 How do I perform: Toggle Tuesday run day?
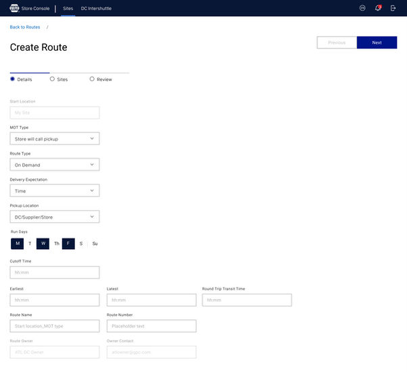(x=30, y=244)
